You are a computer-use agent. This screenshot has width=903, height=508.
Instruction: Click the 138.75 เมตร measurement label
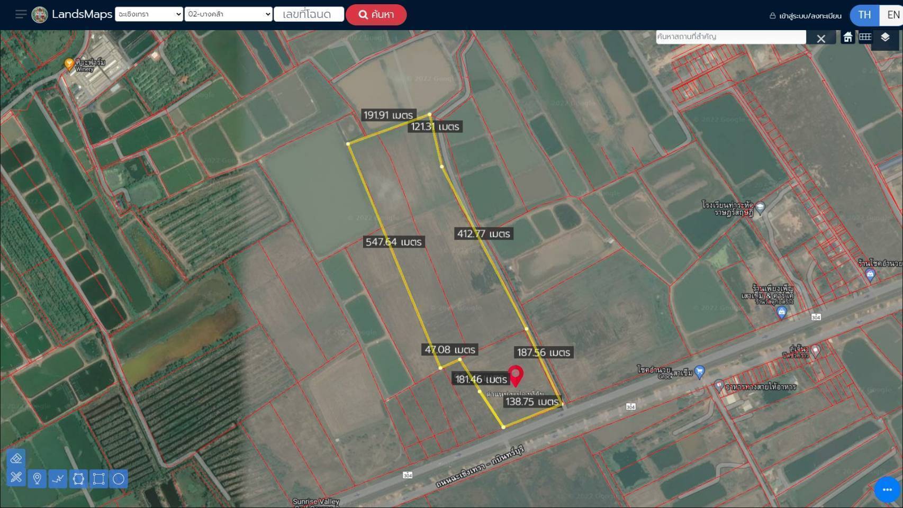coord(532,401)
